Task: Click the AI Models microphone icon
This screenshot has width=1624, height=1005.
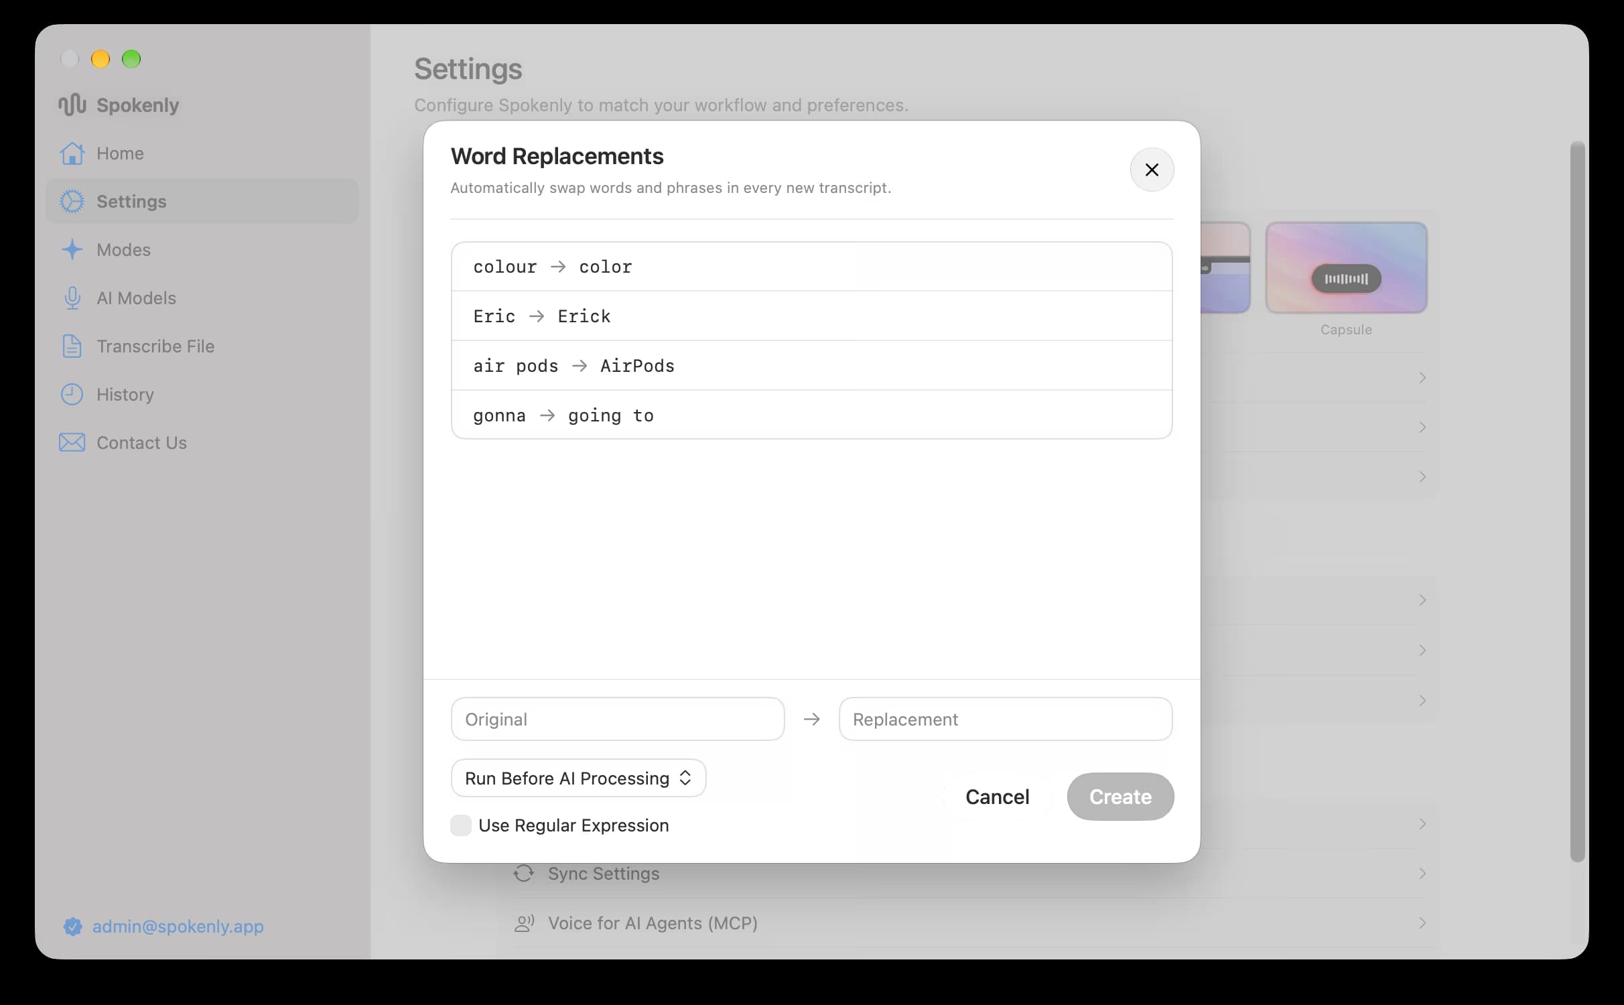Action: coord(72,298)
